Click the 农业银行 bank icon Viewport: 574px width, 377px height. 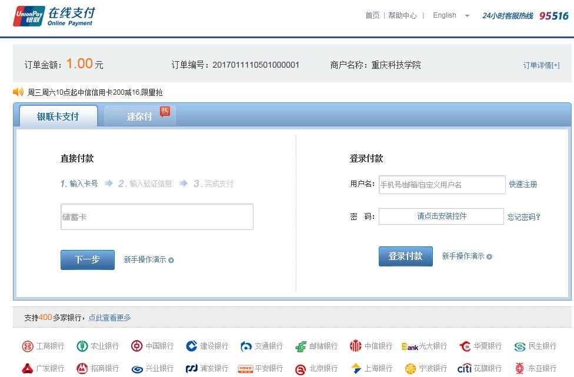click(82, 346)
